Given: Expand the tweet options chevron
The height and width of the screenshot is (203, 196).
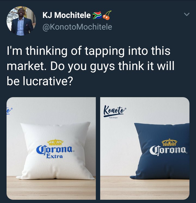Looking at the screenshot, I should point(187,14).
